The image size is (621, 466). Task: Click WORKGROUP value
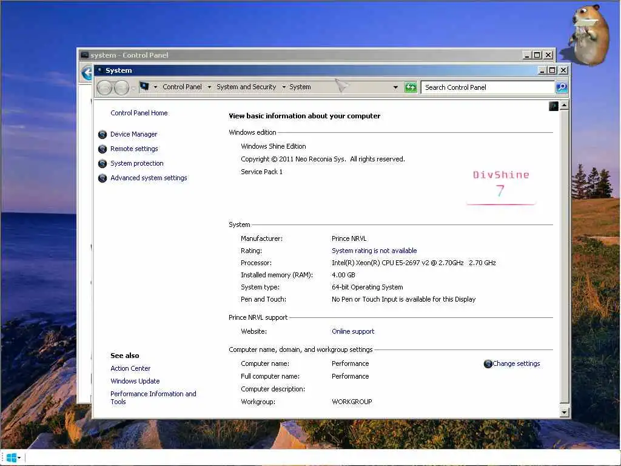352,402
